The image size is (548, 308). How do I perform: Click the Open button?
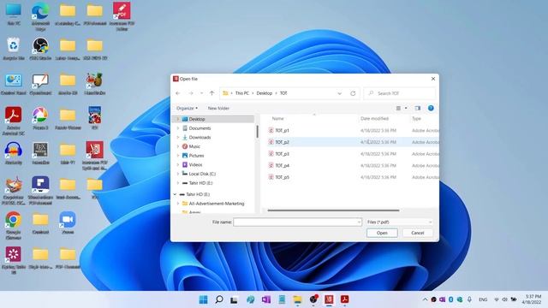coord(382,233)
